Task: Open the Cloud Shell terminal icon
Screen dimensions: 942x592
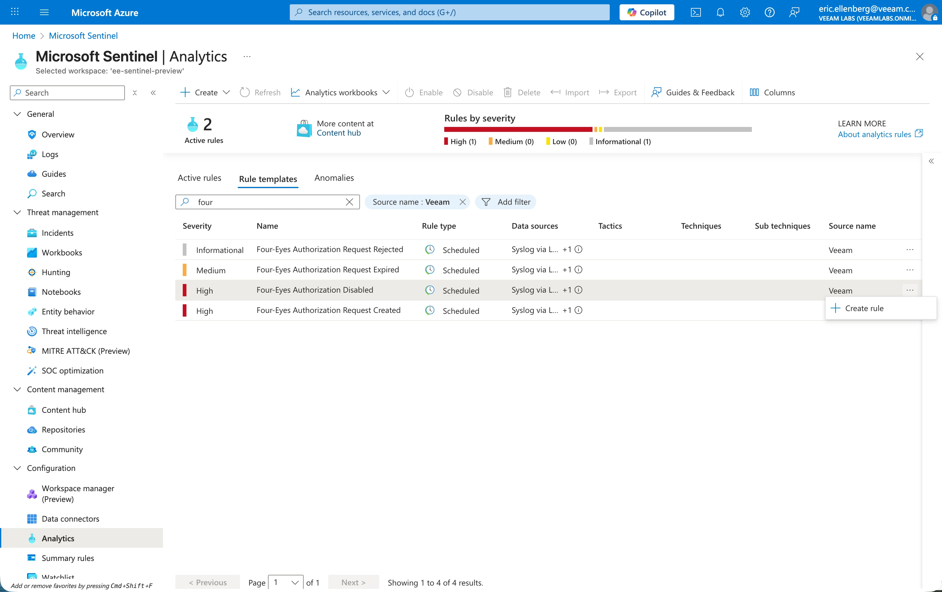Action: click(x=696, y=12)
